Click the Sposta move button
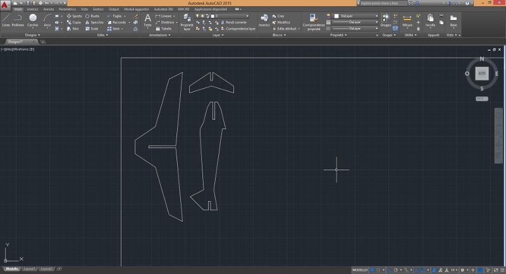Screen dimensions: 506x274 tap(73, 16)
